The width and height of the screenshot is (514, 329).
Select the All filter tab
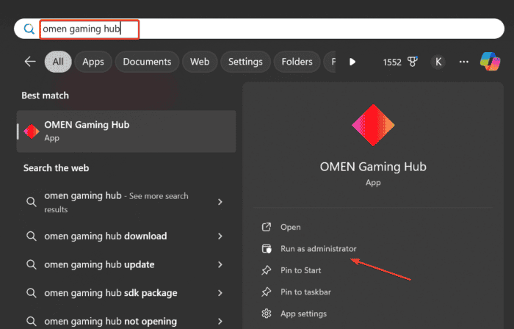click(58, 62)
